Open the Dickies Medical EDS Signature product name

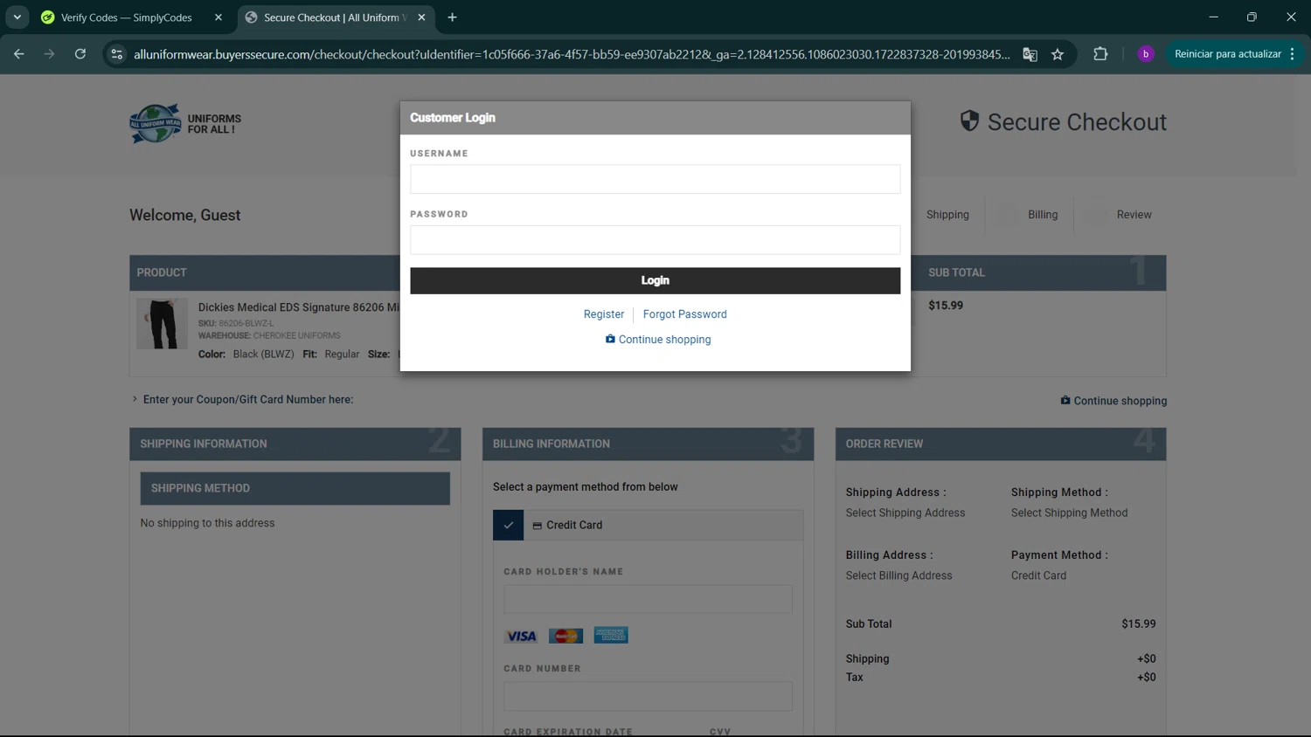tap(299, 307)
